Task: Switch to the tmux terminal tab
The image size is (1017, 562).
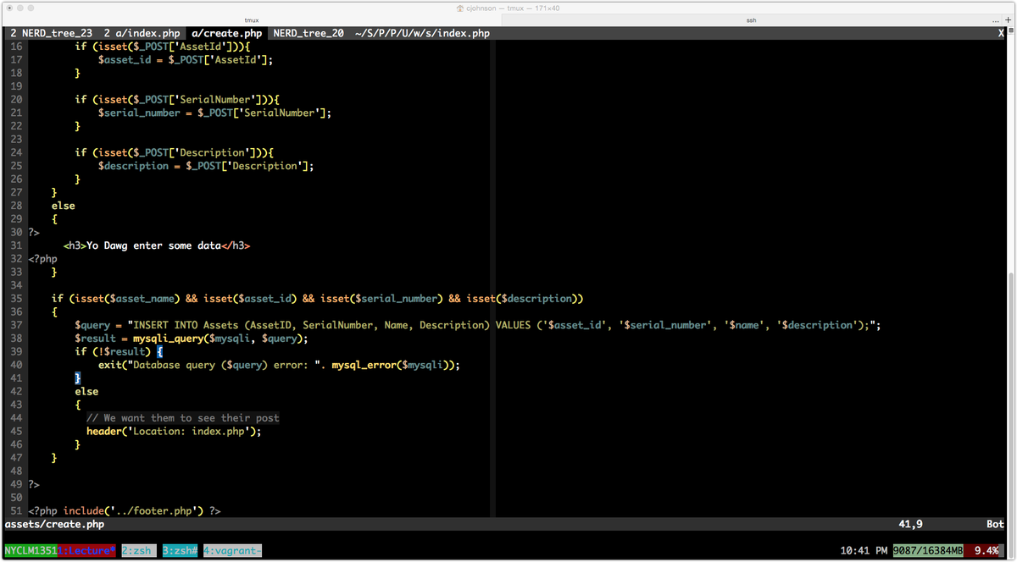Action: (252, 19)
